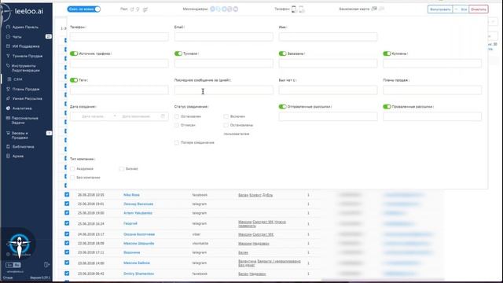The image size is (503, 283).
Task: Check the Бизнес company type box
Action: click(122, 168)
